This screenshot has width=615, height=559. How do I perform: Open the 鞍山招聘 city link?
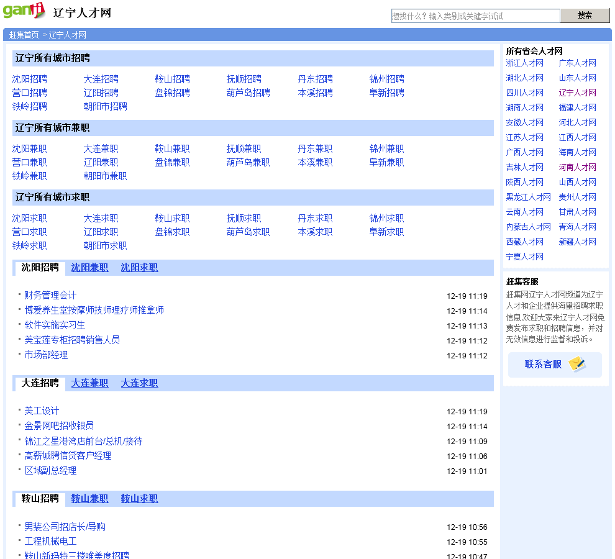tap(172, 80)
